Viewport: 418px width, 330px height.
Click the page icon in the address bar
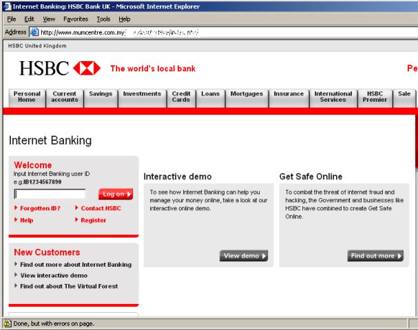point(34,32)
